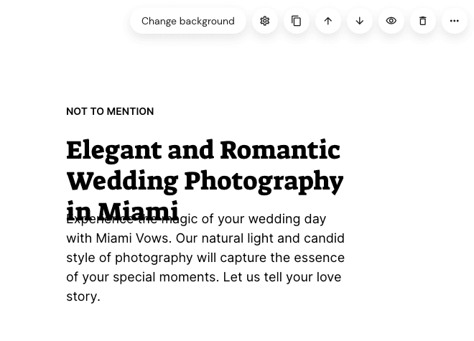Image resolution: width=474 pixels, height=341 pixels.
Task: Click the Change background button
Action: (188, 21)
